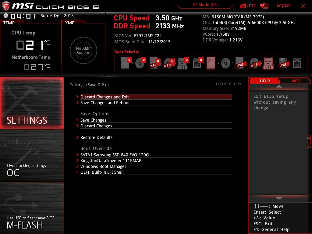The height and width of the screenshot is (234, 312).
Task: Open the XMP profile dial
Action: [x=83, y=51]
